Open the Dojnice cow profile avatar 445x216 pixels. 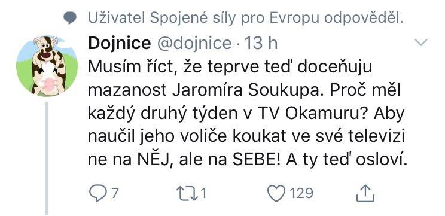[x=47, y=66]
